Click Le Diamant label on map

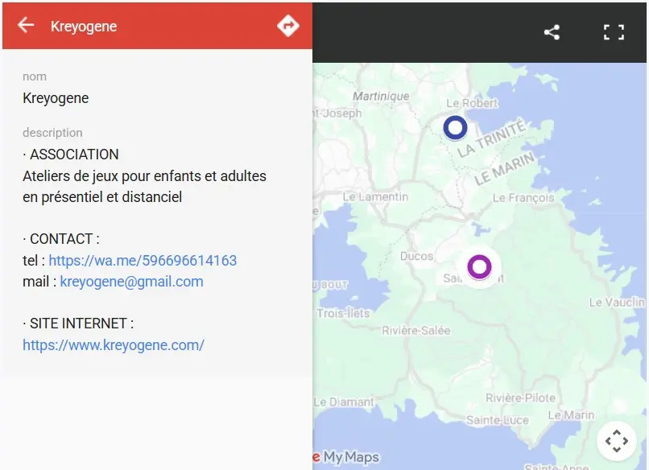(x=344, y=402)
